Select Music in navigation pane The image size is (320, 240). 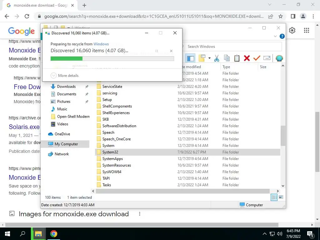coord(62,109)
